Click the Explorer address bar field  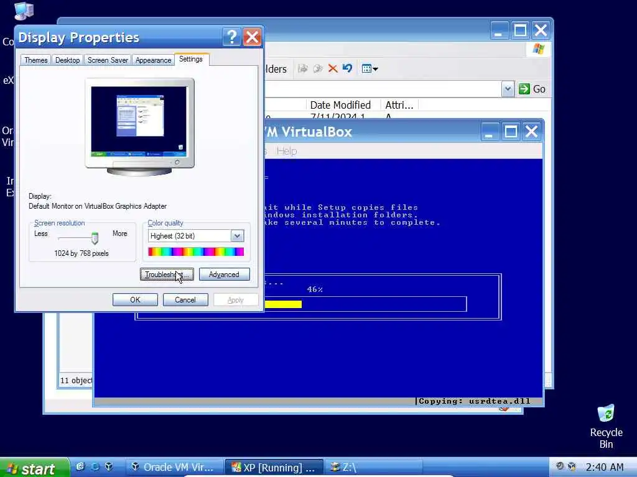[x=383, y=89]
